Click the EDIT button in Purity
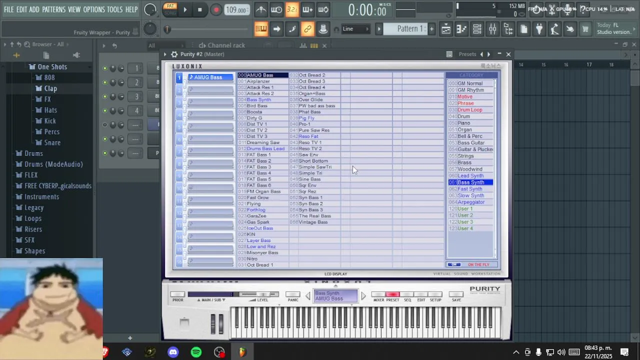640x360 pixels. point(421,294)
